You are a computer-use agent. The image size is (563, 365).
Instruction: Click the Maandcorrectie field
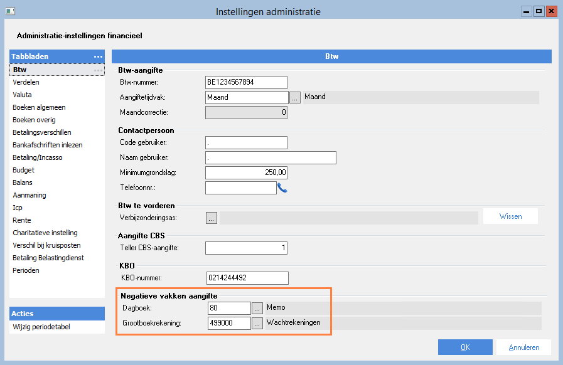(x=246, y=112)
